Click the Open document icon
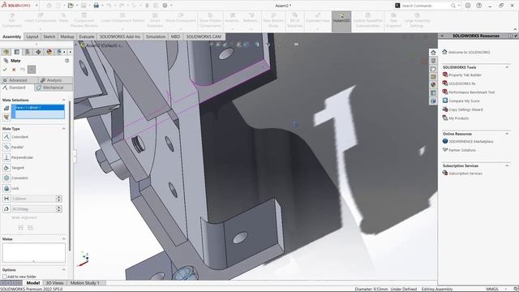 [71, 6]
